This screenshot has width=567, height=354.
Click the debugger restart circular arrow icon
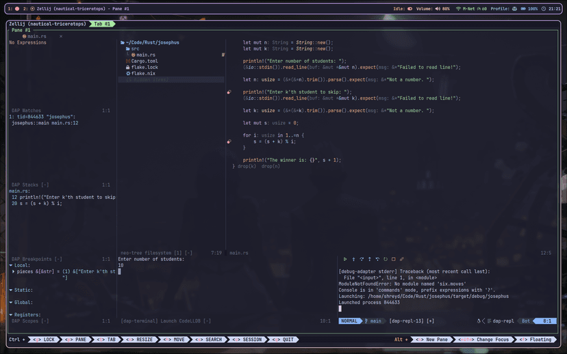(x=386, y=259)
